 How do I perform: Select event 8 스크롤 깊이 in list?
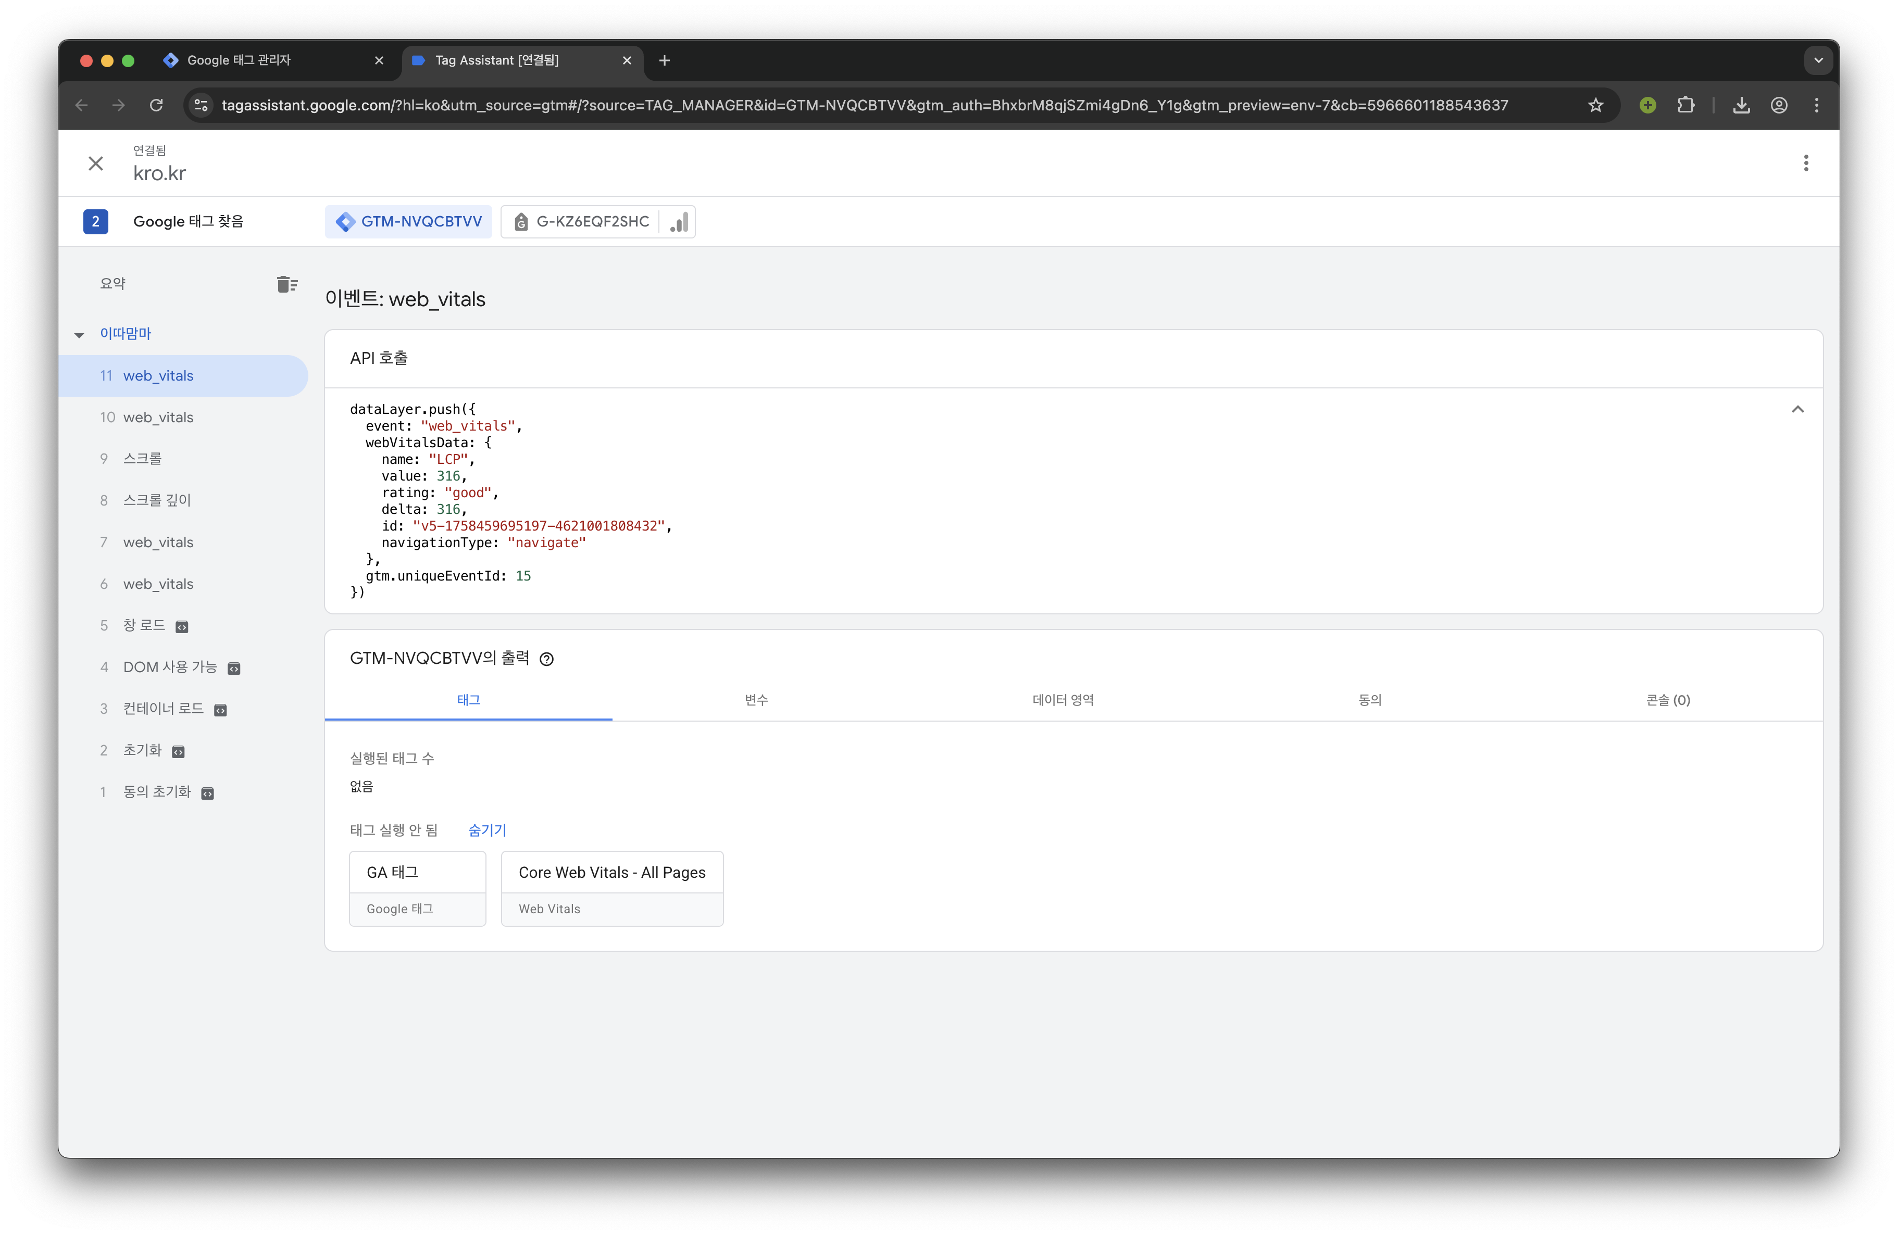156,500
